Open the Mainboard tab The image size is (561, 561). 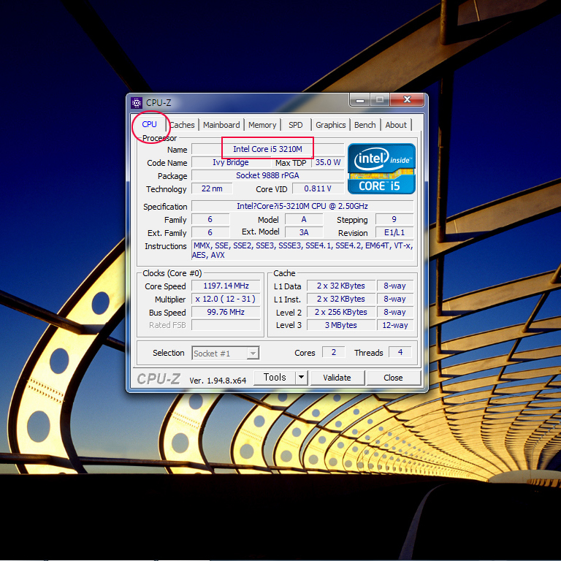tap(221, 125)
